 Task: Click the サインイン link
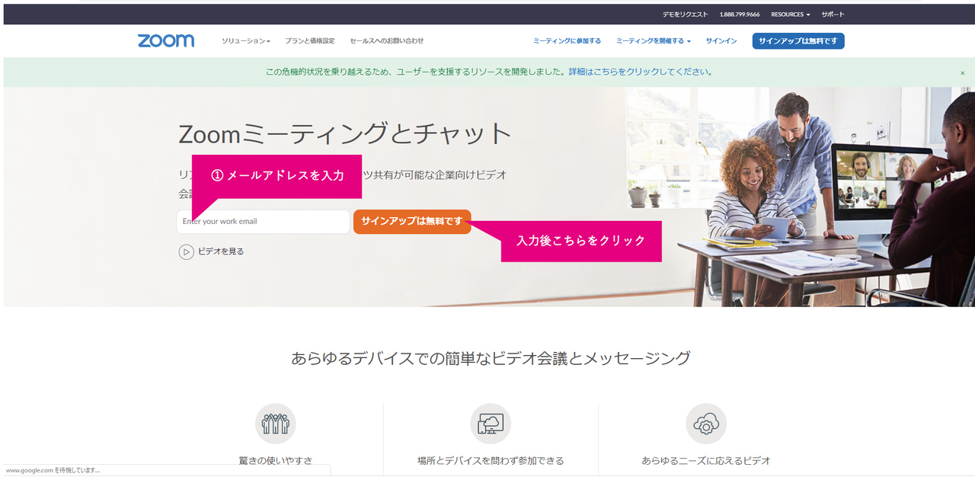[x=721, y=41]
